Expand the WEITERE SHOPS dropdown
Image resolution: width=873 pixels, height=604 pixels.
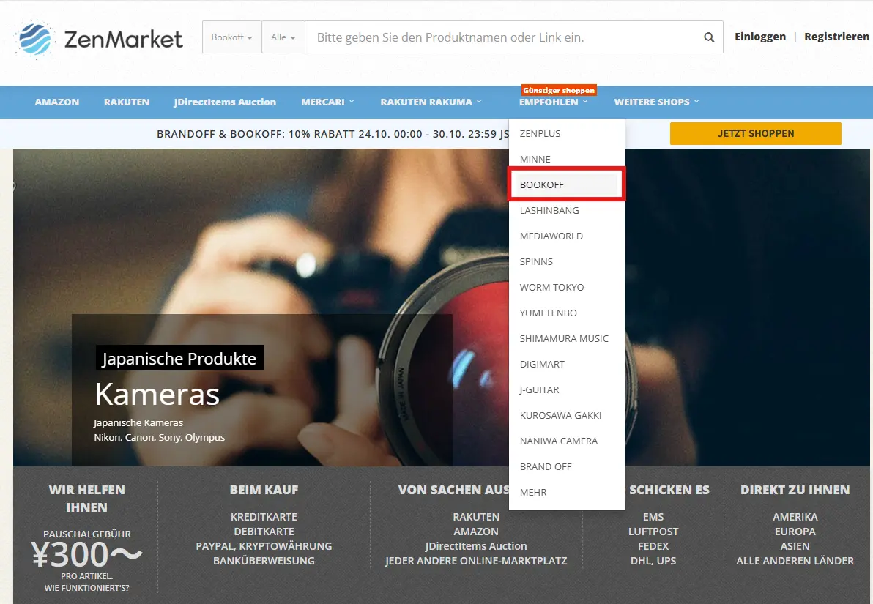656,102
